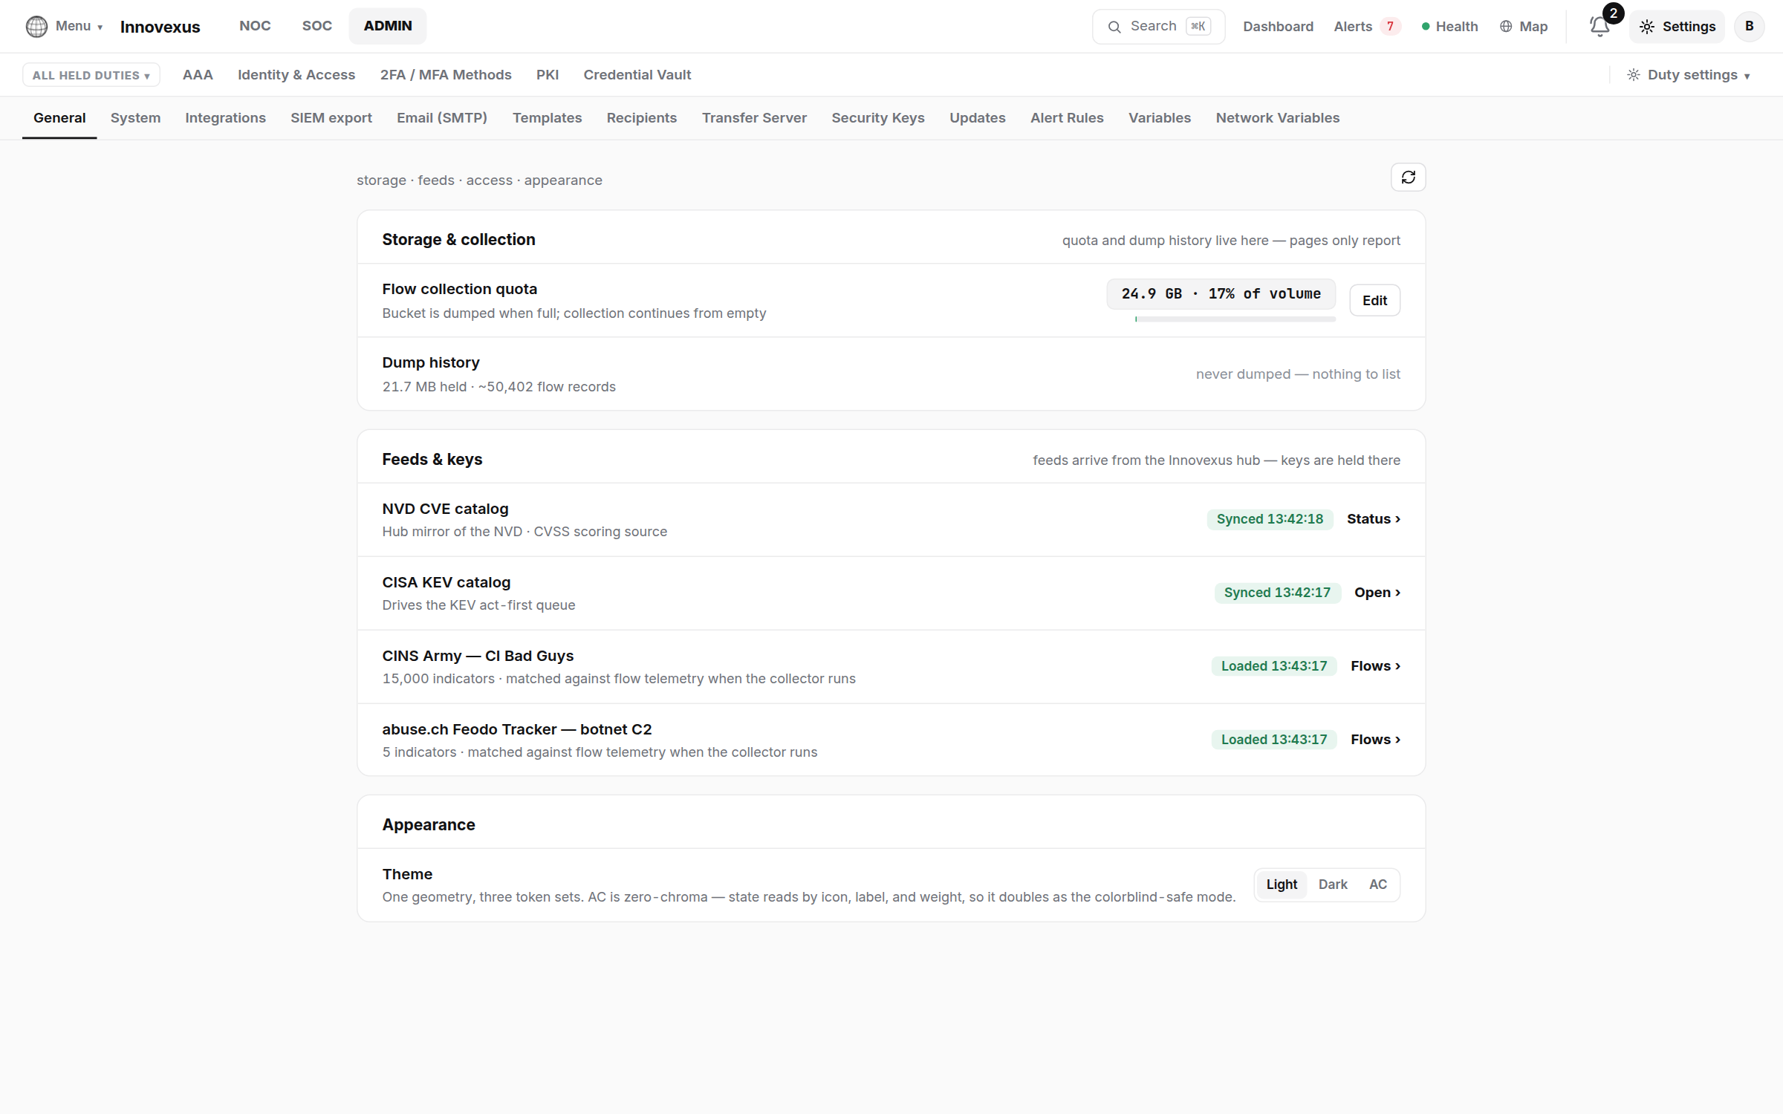Select the Light theme
Screen dimensions: 1783x1114
click(x=1282, y=885)
